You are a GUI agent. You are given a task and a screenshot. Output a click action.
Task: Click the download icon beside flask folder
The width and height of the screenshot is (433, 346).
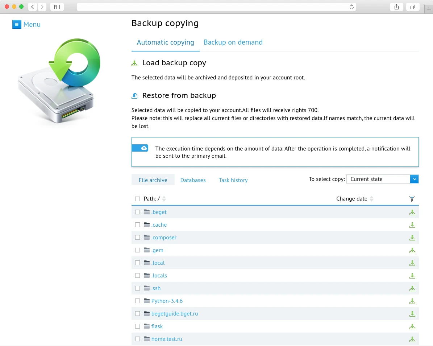click(x=412, y=326)
